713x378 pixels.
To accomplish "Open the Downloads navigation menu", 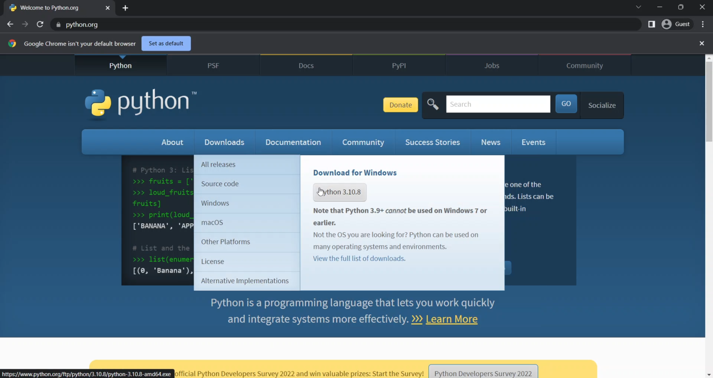I will click(x=224, y=142).
